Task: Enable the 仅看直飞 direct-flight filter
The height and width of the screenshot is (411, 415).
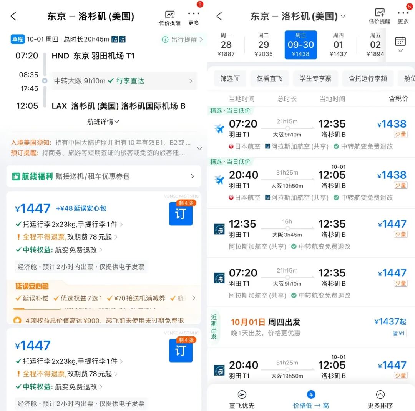Action: click(269, 78)
